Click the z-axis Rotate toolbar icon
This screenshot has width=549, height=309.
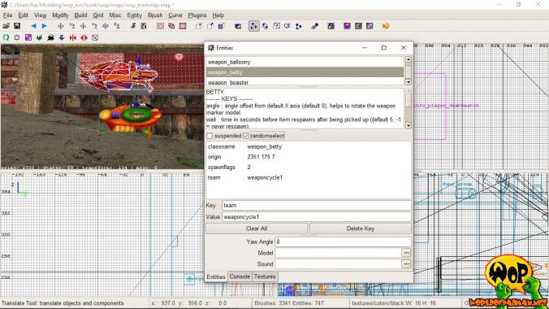(117, 26)
